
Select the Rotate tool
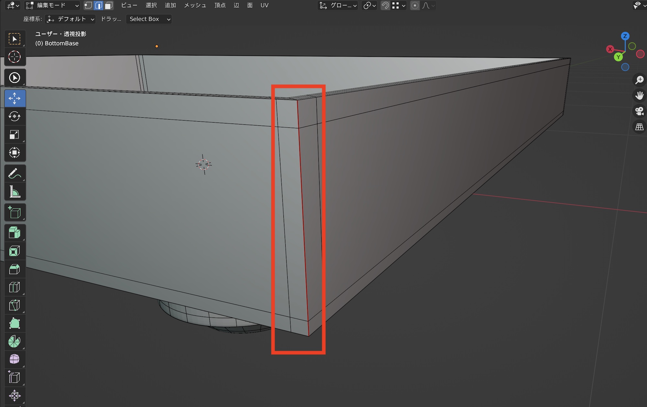pyautogui.click(x=15, y=116)
